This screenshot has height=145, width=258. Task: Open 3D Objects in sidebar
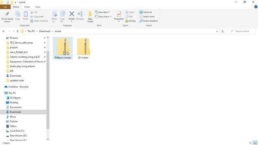click(x=15, y=98)
